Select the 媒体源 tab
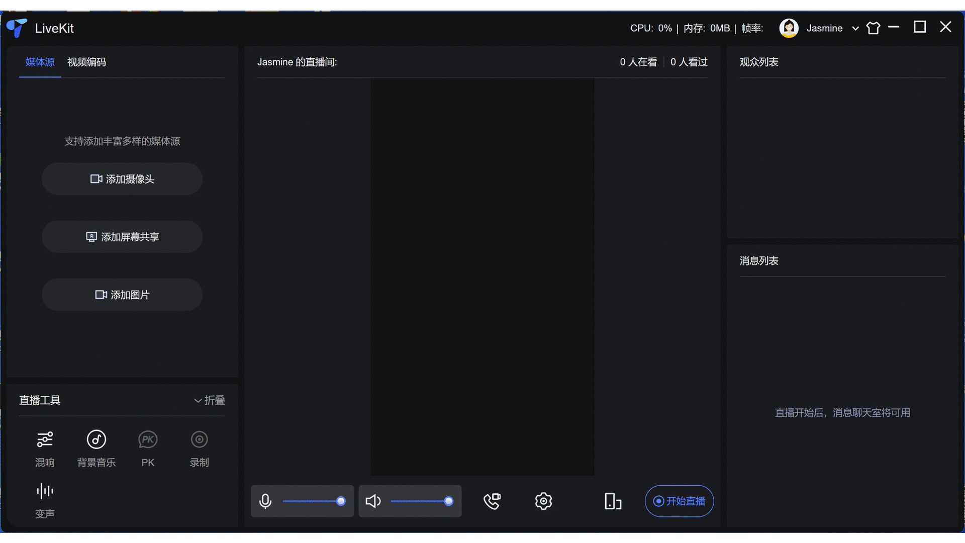 40,62
